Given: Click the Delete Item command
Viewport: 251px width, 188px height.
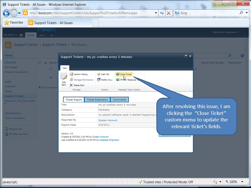Looking at the screenshot, I should (77, 85).
